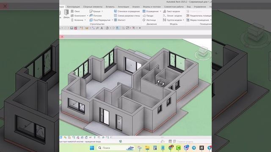Select the Линия модели tool
Viewport: 271px width, 152px height.
pos(172,16)
